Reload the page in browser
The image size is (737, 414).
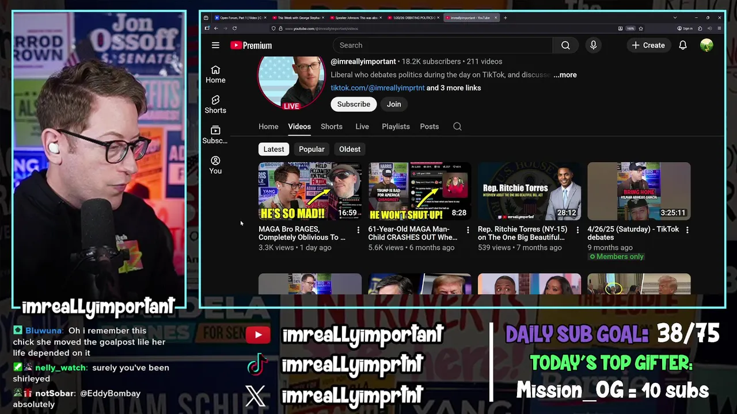[234, 28]
